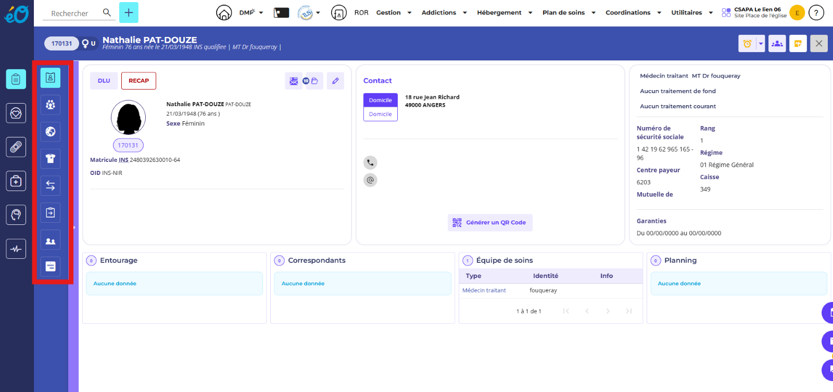Click the Rechercher search field
Screen dimensions: 833x392
tap(75, 13)
